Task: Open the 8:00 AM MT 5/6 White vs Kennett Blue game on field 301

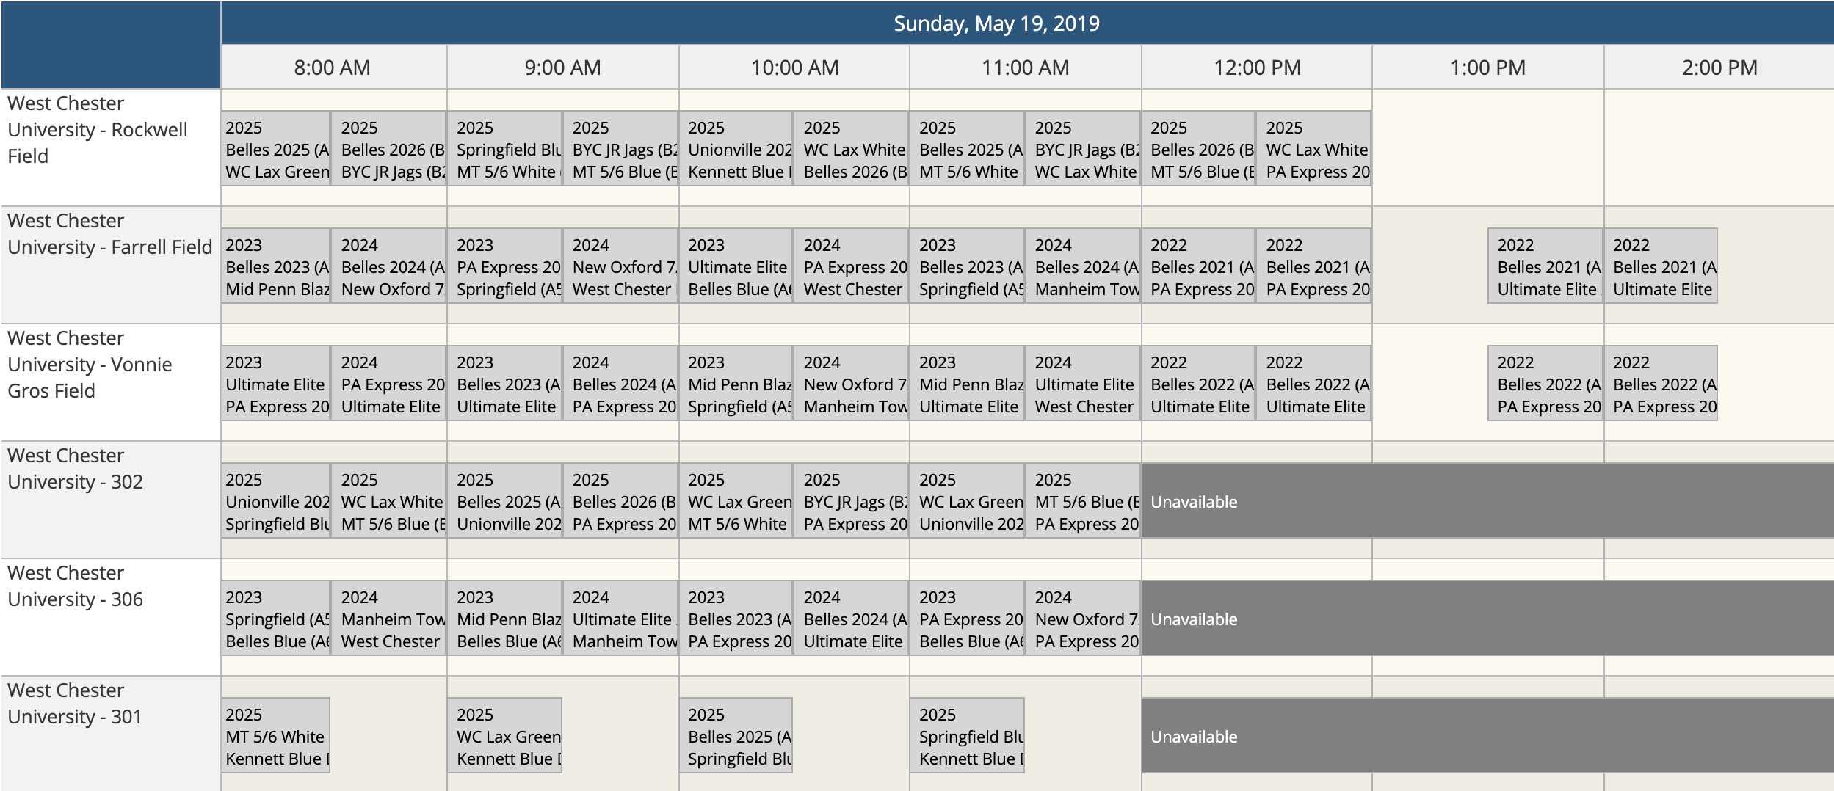Action: [x=275, y=735]
